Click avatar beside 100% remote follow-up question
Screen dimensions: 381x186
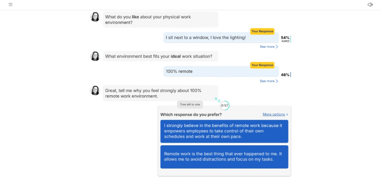coord(95,90)
